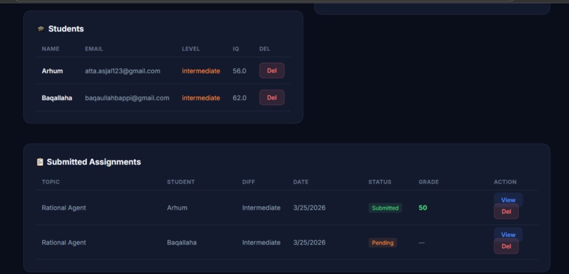This screenshot has height=274, width=569.
Task: Click Rational Agent topic in Baqallaha's row
Action: [64, 242]
